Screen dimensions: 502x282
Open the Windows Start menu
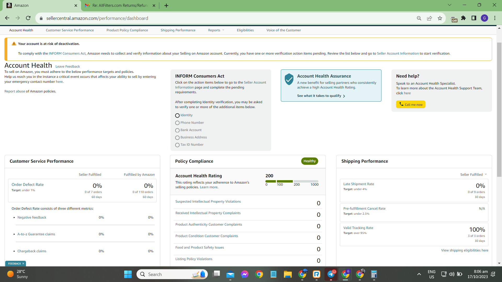[128, 274]
